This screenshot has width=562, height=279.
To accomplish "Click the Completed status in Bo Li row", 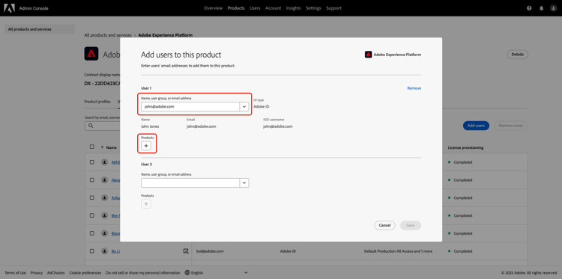I will pos(463,251).
